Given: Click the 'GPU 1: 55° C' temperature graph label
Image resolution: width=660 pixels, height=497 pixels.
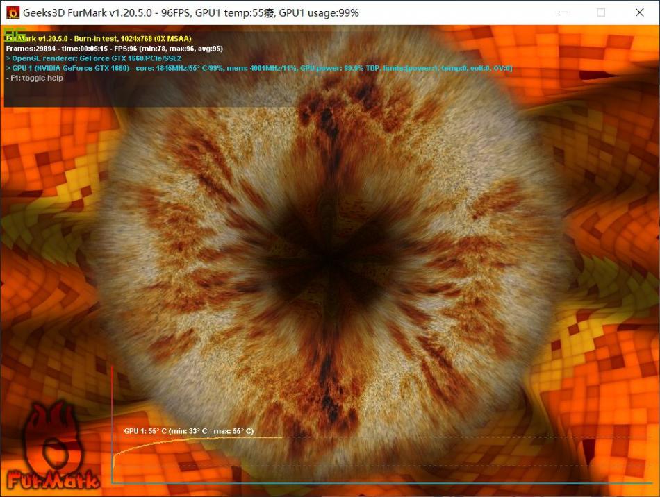Looking at the screenshot, I should coord(188,431).
